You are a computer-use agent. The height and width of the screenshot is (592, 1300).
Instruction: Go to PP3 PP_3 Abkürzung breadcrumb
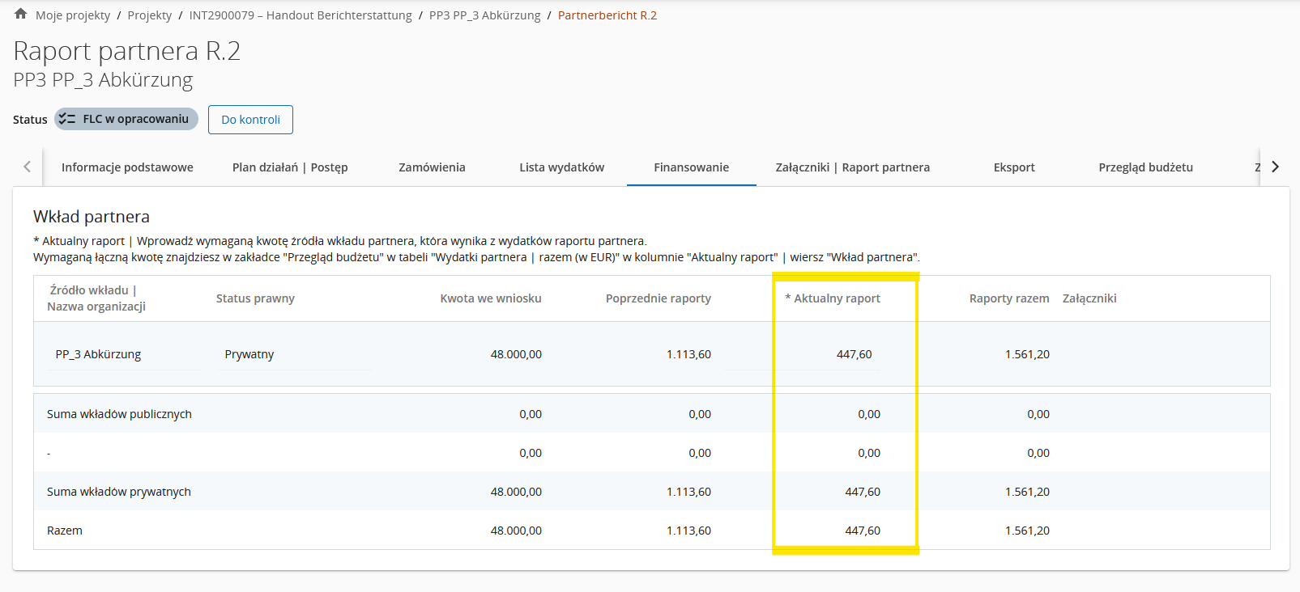[484, 15]
